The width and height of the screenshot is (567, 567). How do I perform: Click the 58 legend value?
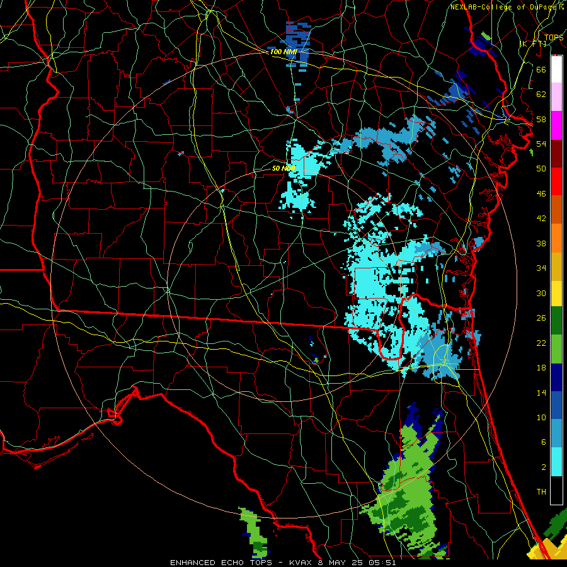click(541, 119)
